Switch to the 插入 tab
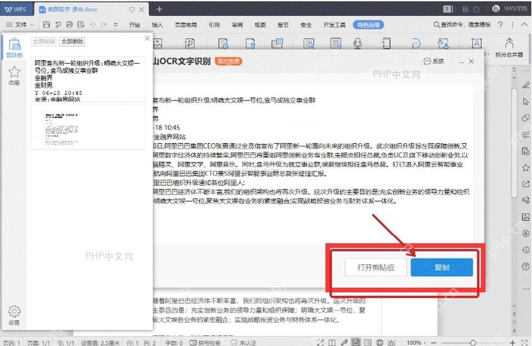The width and height of the screenshot is (532, 346). tap(157, 25)
